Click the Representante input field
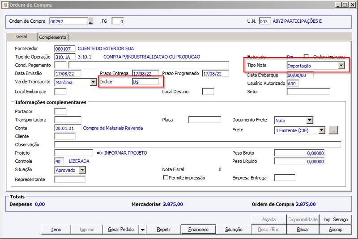Image resolution: width=358 pixels, height=239 pixels. tap(70, 179)
